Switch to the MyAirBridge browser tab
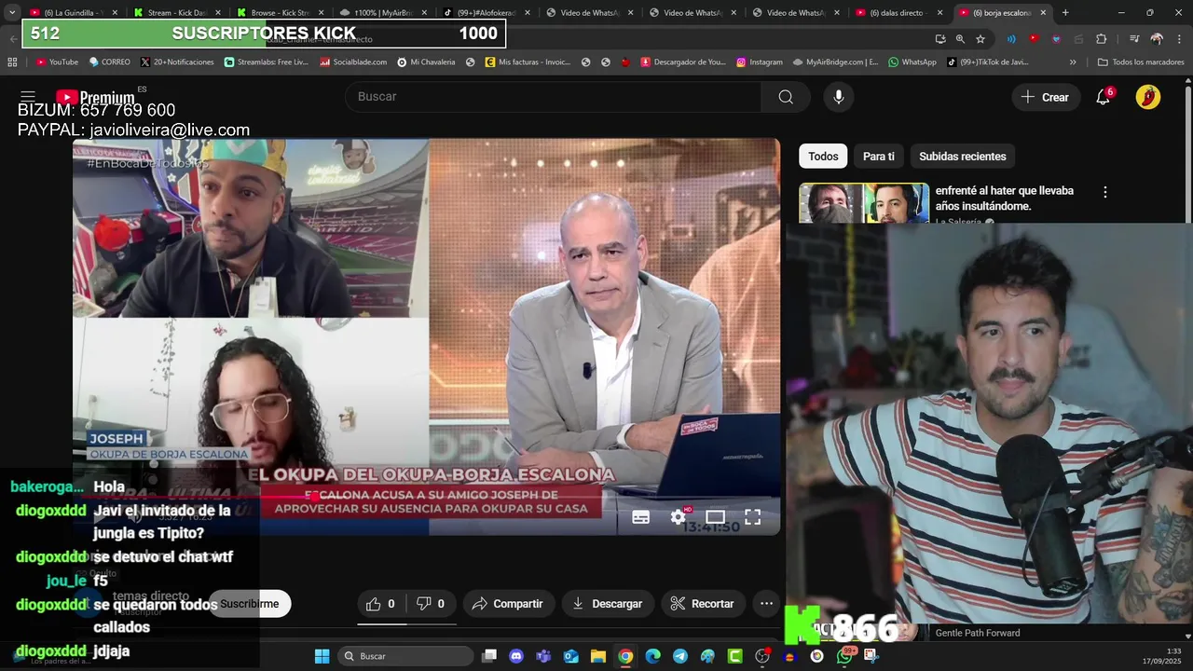Viewport: 1193px width, 671px height. 382,13
